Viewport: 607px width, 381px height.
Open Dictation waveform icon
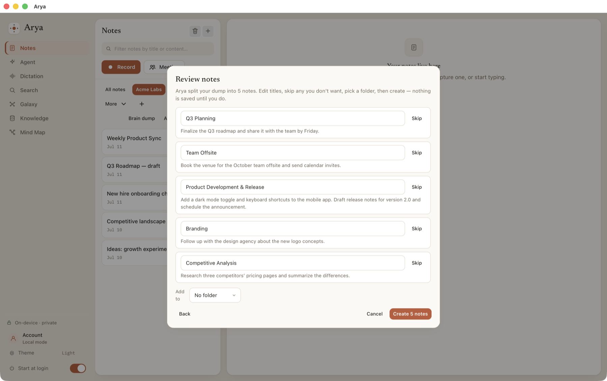[x=12, y=76]
